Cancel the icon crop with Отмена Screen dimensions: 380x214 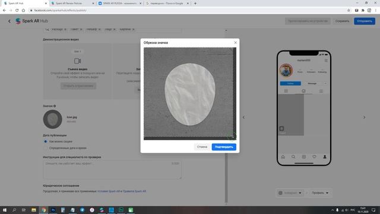(x=202, y=147)
